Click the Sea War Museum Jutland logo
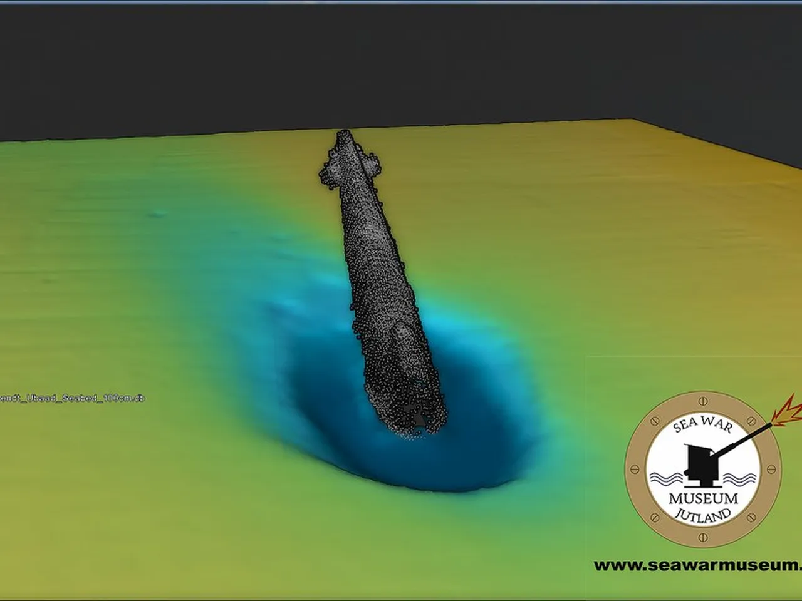Image resolution: width=802 pixels, height=601 pixels. [703, 468]
